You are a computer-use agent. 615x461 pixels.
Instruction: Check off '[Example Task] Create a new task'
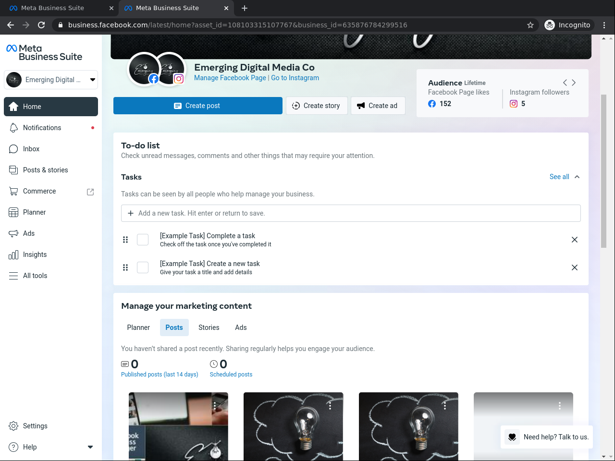click(x=143, y=267)
